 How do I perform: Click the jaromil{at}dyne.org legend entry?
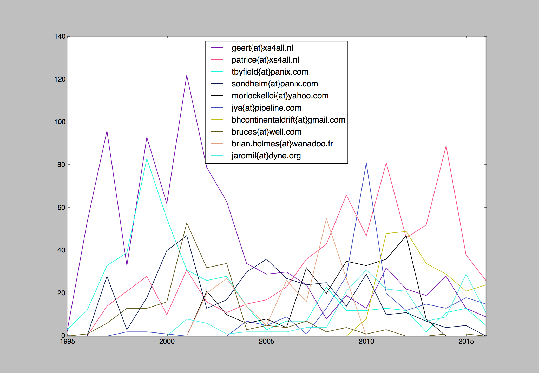coord(266,156)
